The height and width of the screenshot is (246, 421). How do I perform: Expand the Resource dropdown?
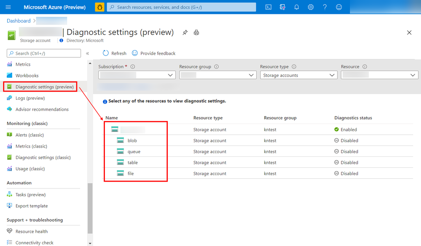click(x=379, y=75)
